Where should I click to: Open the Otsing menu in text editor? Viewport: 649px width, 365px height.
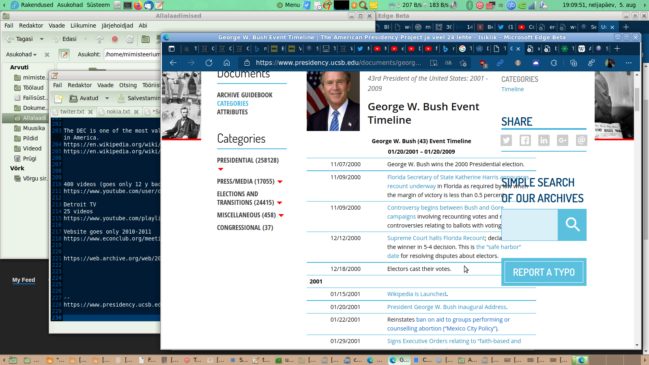click(128, 85)
